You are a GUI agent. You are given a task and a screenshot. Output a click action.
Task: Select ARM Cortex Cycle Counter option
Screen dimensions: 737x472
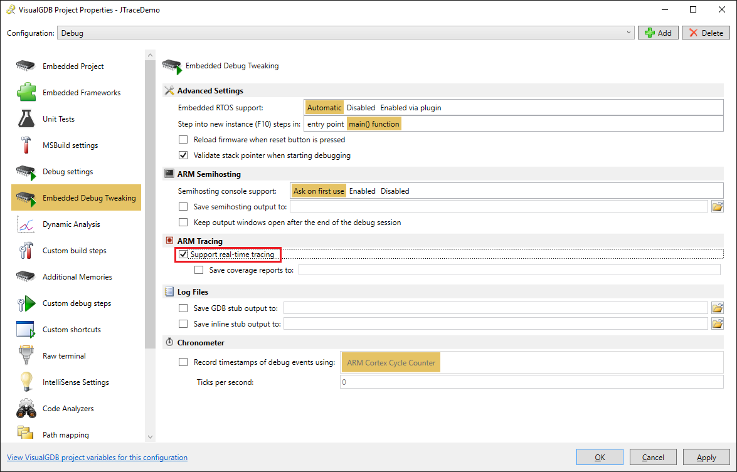pos(391,362)
